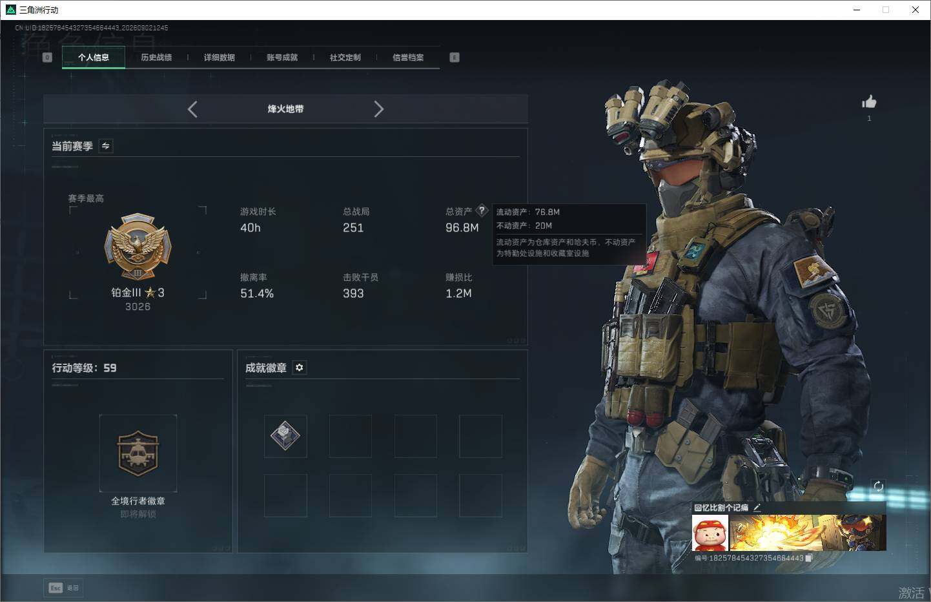Select the 账号成就 tab
The height and width of the screenshot is (602, 931).
(282, 57)
